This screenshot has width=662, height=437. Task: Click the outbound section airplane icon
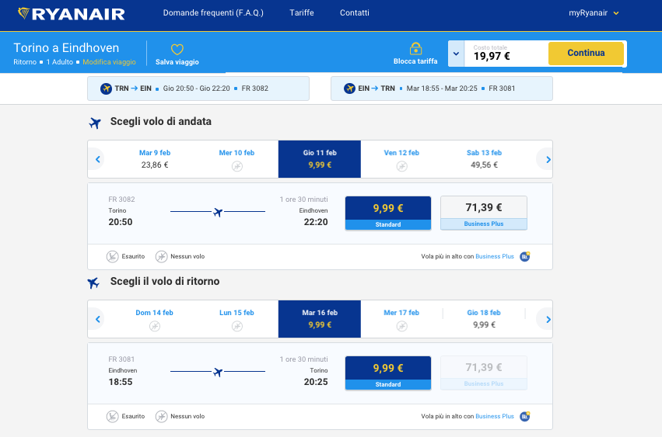pos(95,123)
